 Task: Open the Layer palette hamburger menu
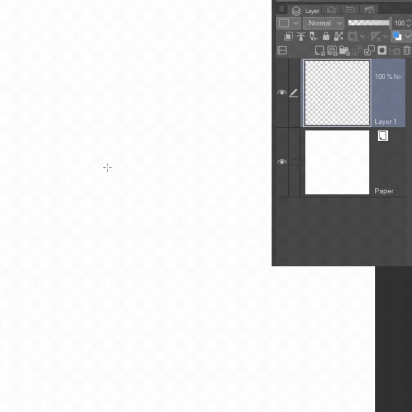281,9
